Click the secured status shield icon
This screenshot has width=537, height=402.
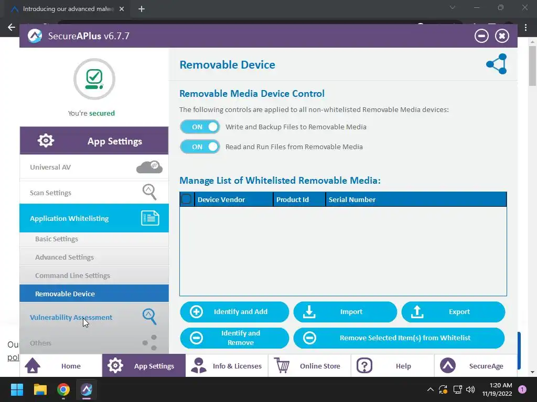94,79
